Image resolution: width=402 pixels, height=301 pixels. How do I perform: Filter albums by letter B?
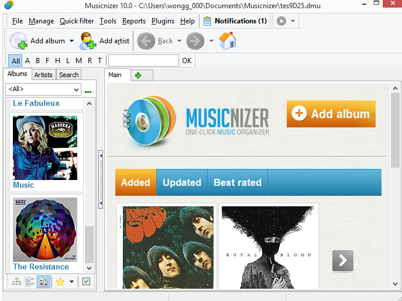coord(37,61)
